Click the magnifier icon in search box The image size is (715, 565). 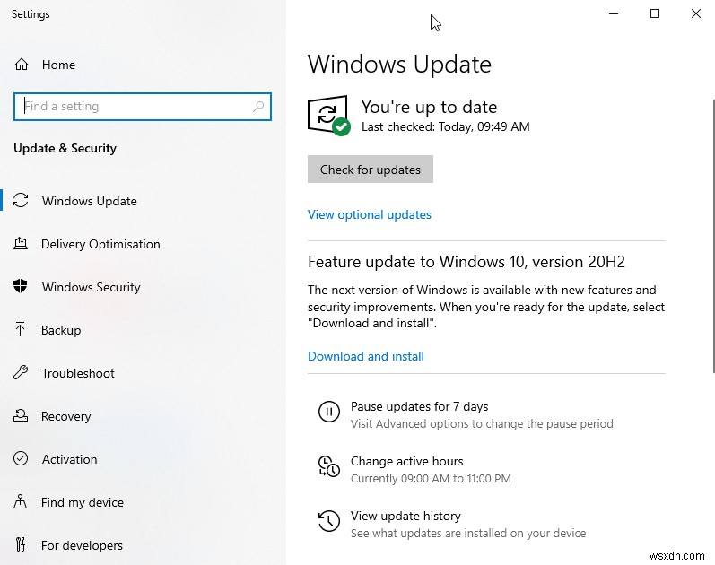(x=258, y=106)
